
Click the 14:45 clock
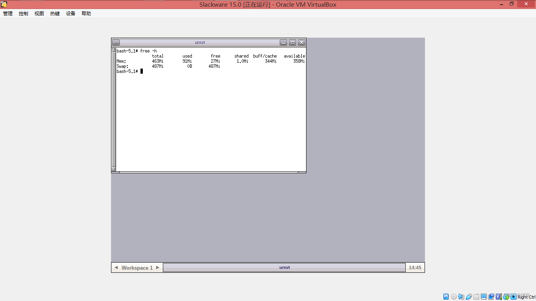[x=415, y=268]
